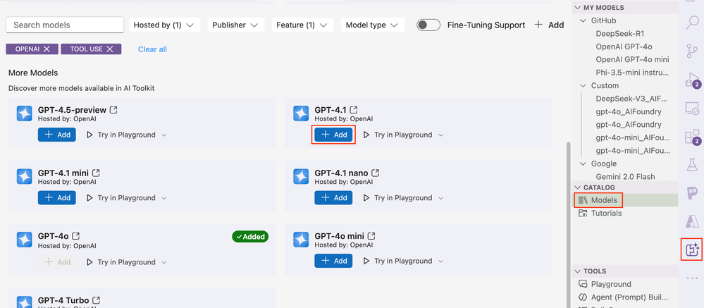Open GPT-4 Turbo external link icon

click(x=96, y=300)
